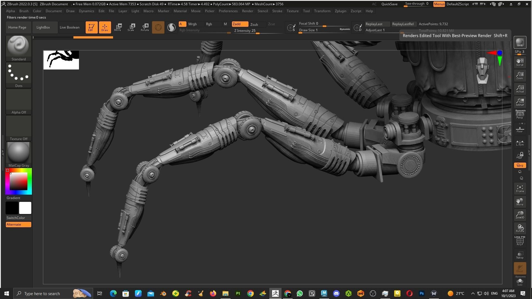Open Photoshop from the taskbar
This screenshot has width=532, height=299.
point(421,293)
